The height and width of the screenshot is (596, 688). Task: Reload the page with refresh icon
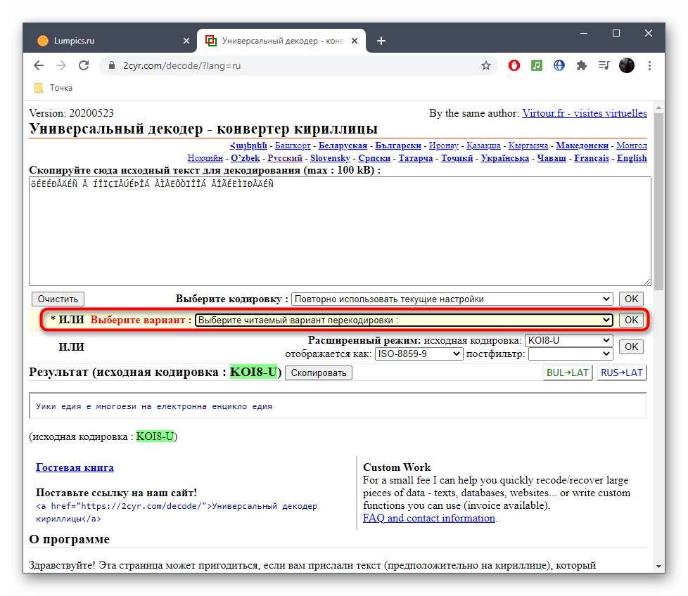pos(84,65)
